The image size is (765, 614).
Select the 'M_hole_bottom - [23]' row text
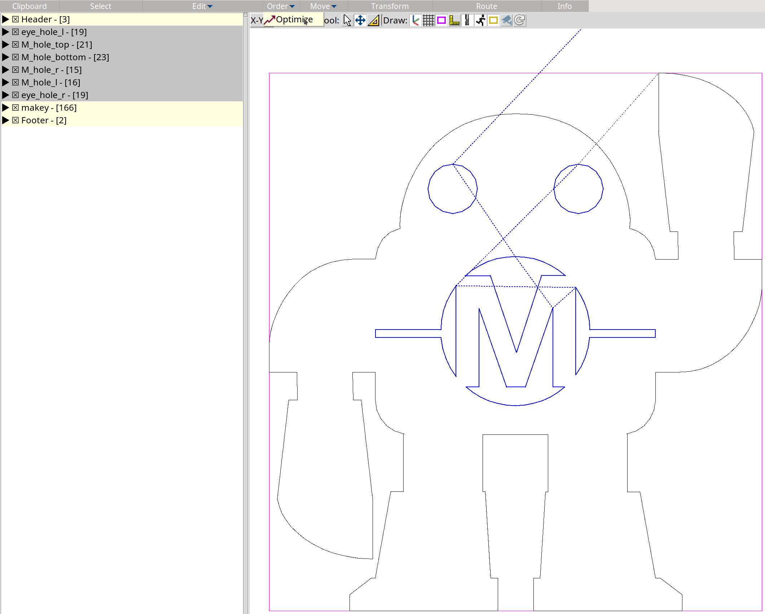[x=65, y=57]
